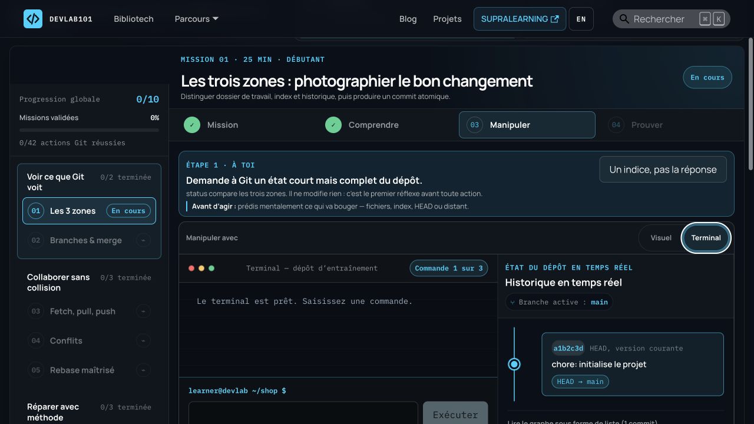The height and width of the screenshot is (424, 754).
Task: Click the Voir ce que Git voit heading
Action: coord(55,182)
